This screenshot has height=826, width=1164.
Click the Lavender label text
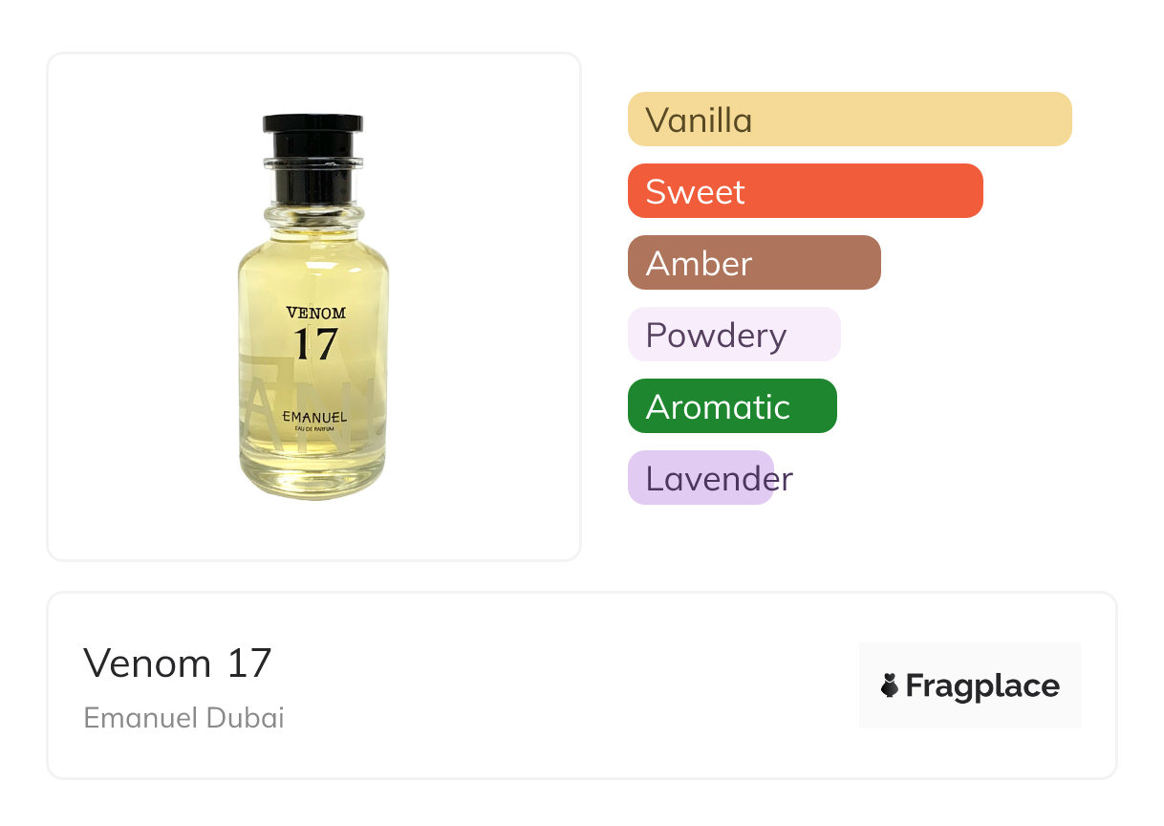pos(720,479)
